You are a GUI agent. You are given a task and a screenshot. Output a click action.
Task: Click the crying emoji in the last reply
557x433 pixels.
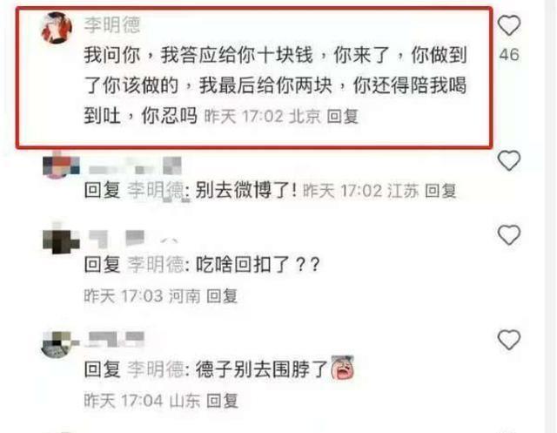pyautogui.click(x=342, y=368)
